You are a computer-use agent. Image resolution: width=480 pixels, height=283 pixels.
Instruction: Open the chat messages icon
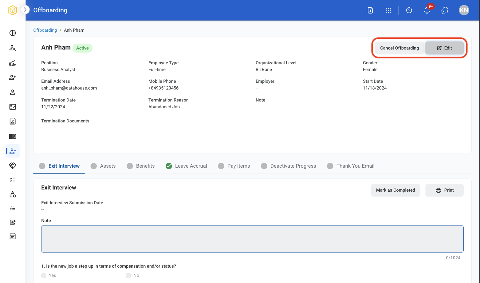coord(445,10)
